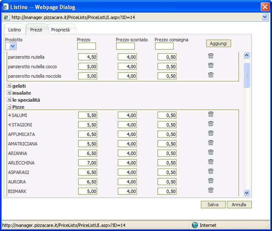
Task: Delete the ARIANNA pizza row
Action: (211, 152)
